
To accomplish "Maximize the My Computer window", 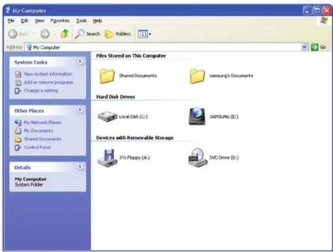I will 317,10.
